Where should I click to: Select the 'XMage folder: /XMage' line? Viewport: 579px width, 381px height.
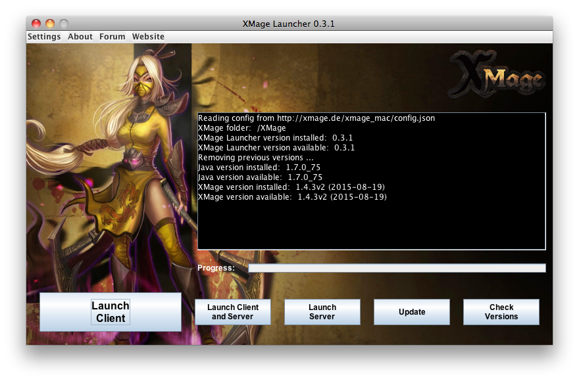(x=242, y=128)
